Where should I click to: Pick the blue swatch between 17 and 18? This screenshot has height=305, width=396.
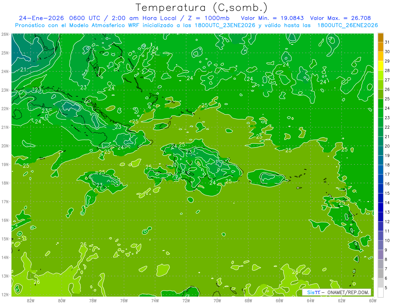click(x=380, y=169)
